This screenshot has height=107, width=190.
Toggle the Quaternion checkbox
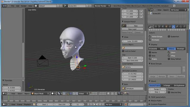pos(169,36)
